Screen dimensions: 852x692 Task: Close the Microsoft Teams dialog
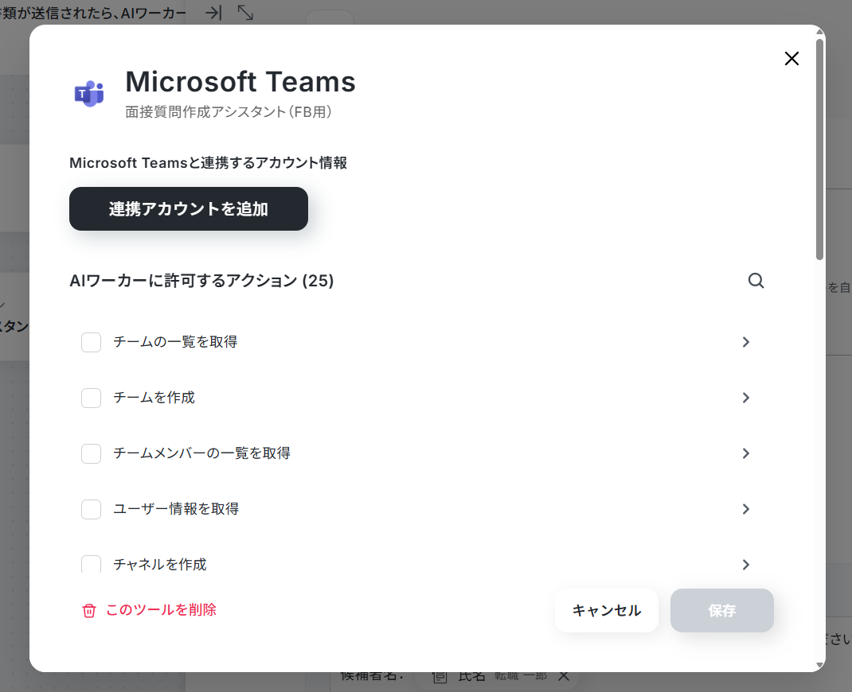pyautogui.click(x=791, y=59)
